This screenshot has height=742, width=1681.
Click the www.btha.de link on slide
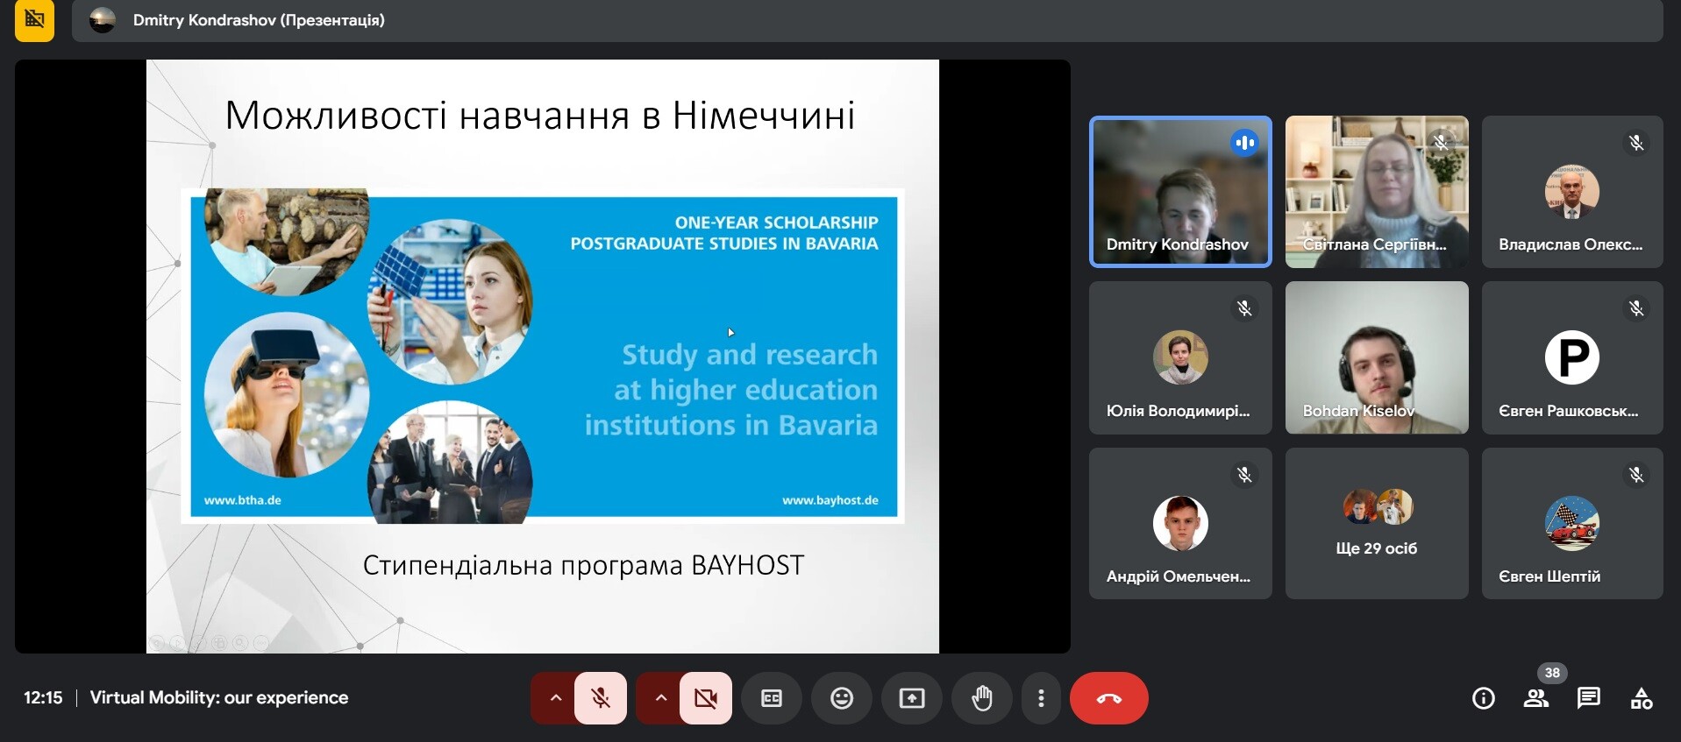243,500
